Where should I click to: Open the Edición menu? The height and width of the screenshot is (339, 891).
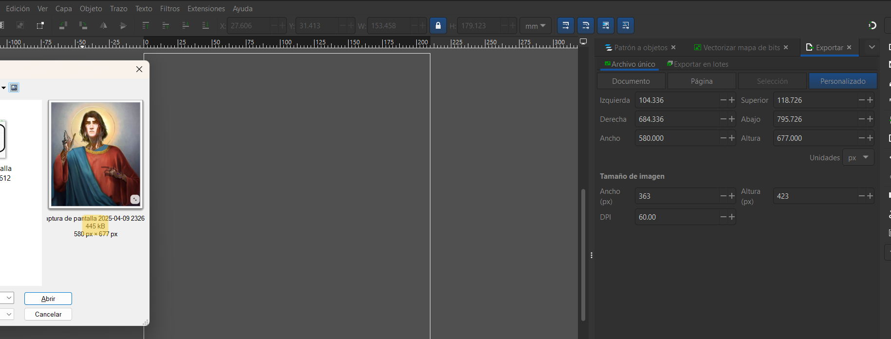pyautogui.click(x=18, y=8)
